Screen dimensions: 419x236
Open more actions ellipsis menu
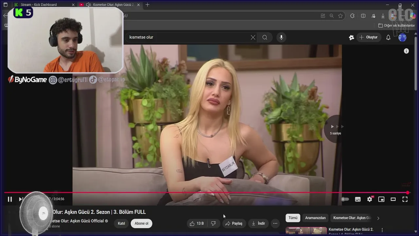coord(275,224)
